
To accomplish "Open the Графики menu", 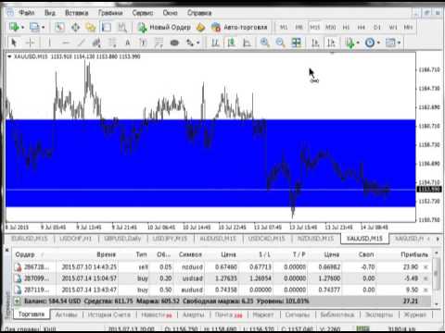I will tap(110, 13).
